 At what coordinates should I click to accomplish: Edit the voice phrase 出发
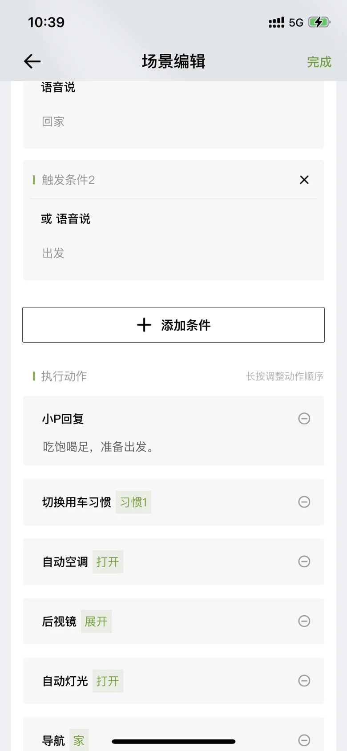[53, 253]
